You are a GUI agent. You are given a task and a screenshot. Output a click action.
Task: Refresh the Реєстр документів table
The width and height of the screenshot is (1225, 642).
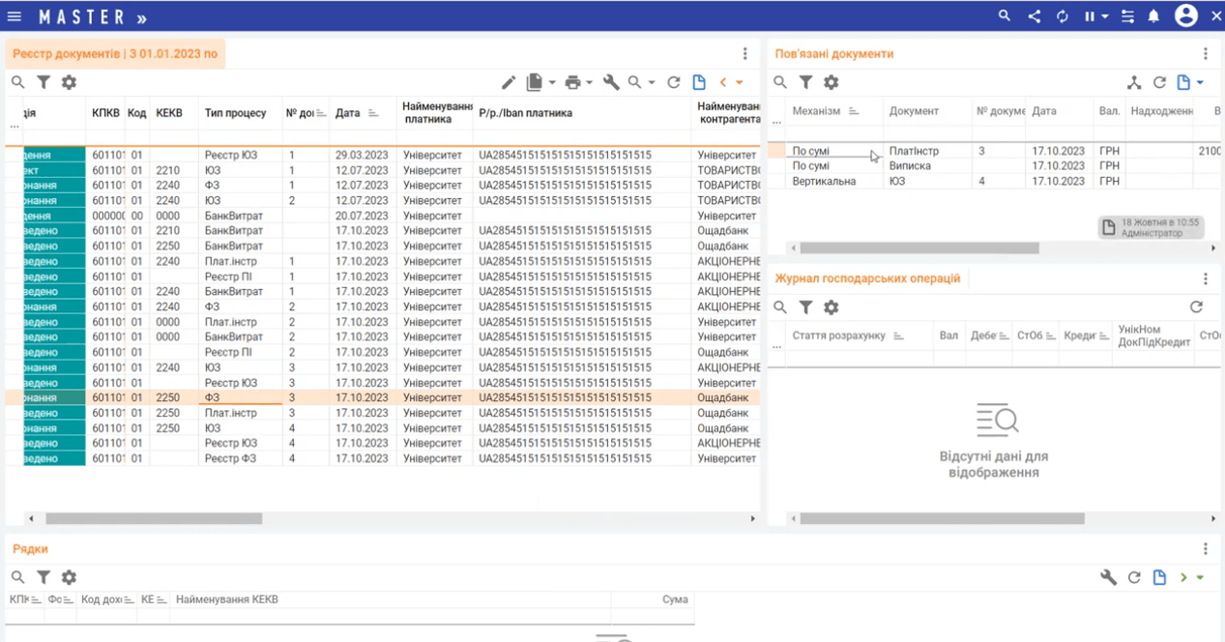point(674,83)
